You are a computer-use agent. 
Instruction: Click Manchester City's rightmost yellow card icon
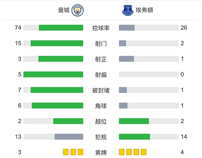(x=80, y=152)
